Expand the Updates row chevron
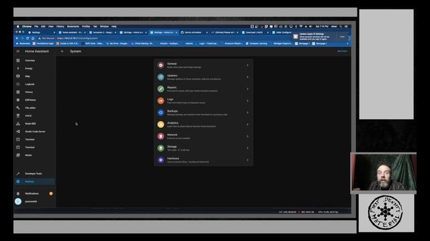 click(248, 77)
